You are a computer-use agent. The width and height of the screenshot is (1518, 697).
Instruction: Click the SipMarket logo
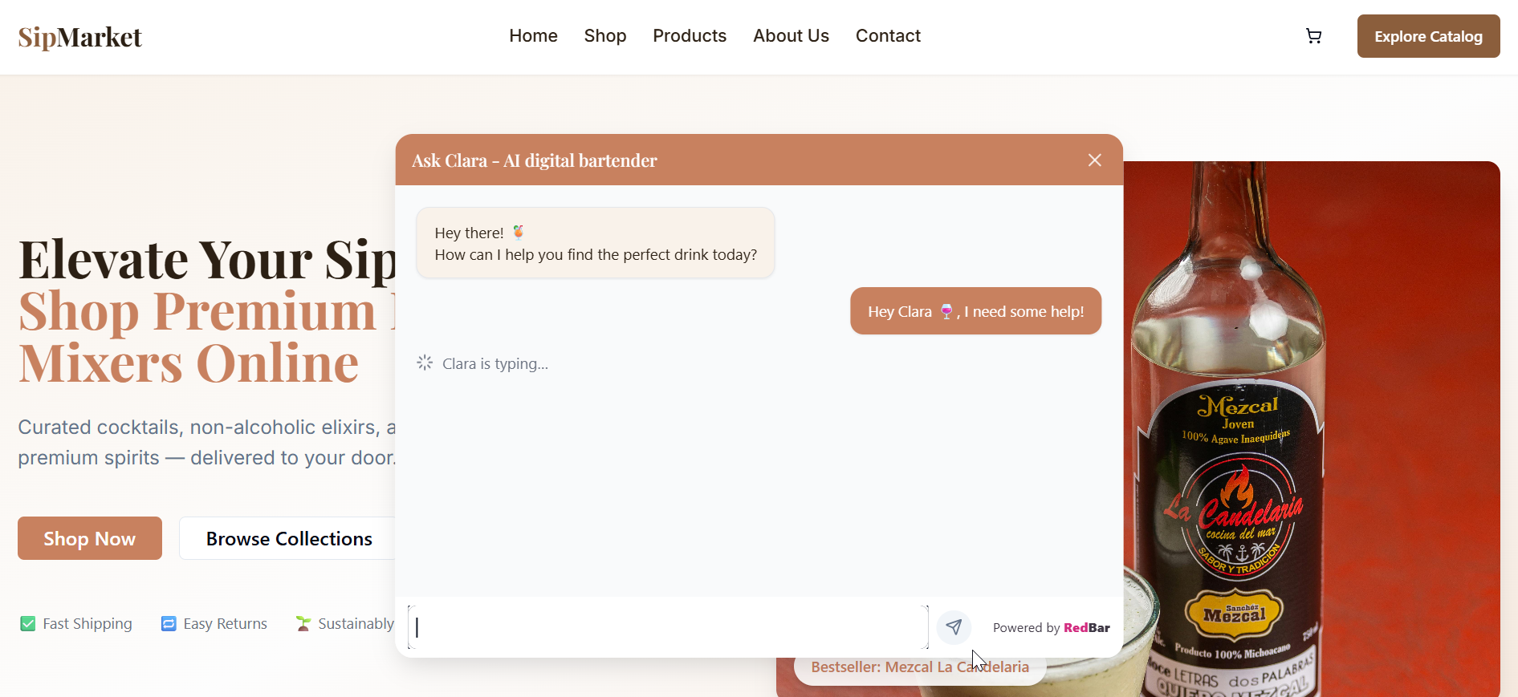coord(80,37)
